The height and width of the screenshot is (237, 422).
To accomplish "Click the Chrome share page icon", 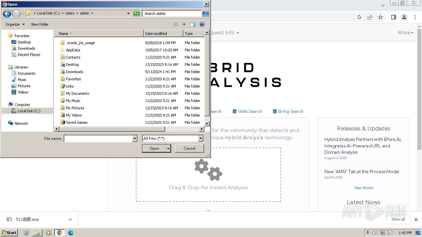I will 370,17.
